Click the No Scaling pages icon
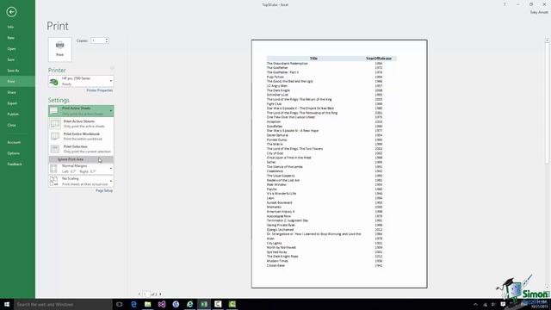Viewport: 551px width, 310px height. point(53,181)
